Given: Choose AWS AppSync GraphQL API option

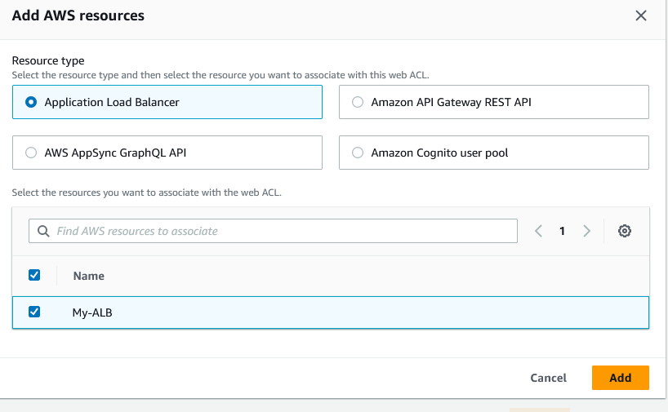Looking at the screenshot, I should pos(32,153).
